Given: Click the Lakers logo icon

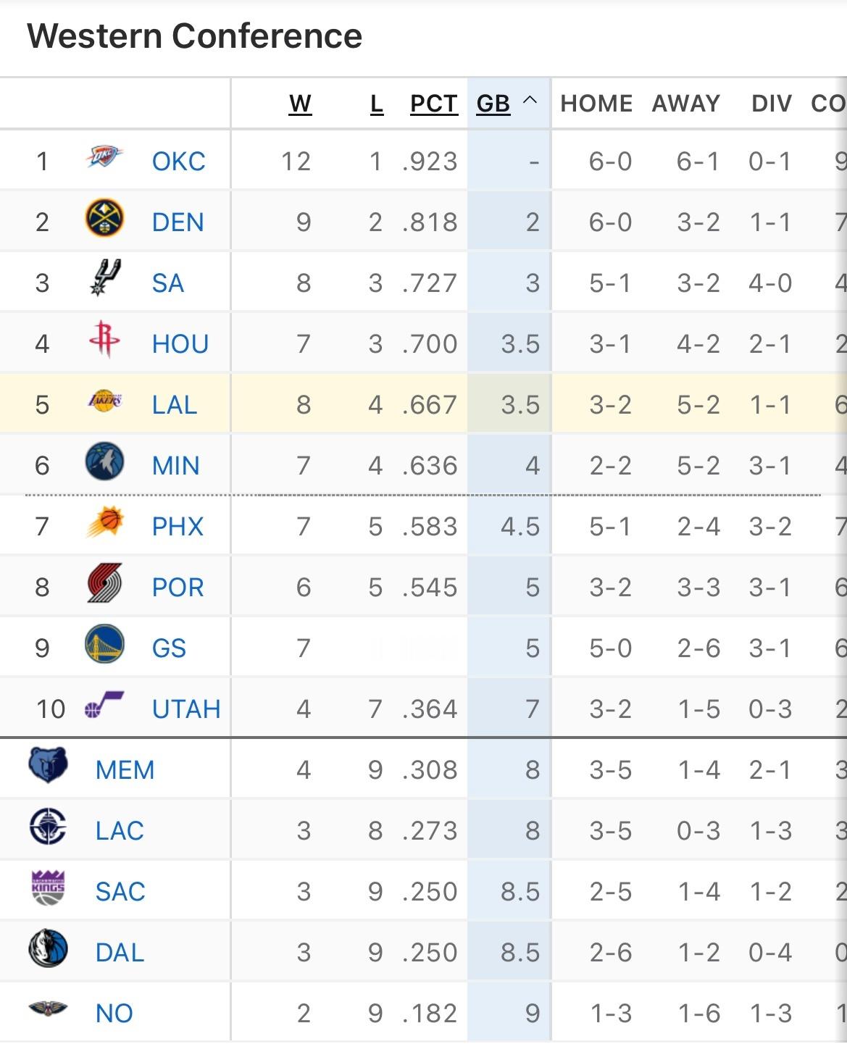Looking at the screenshot, I should click(x=104, y=401).
